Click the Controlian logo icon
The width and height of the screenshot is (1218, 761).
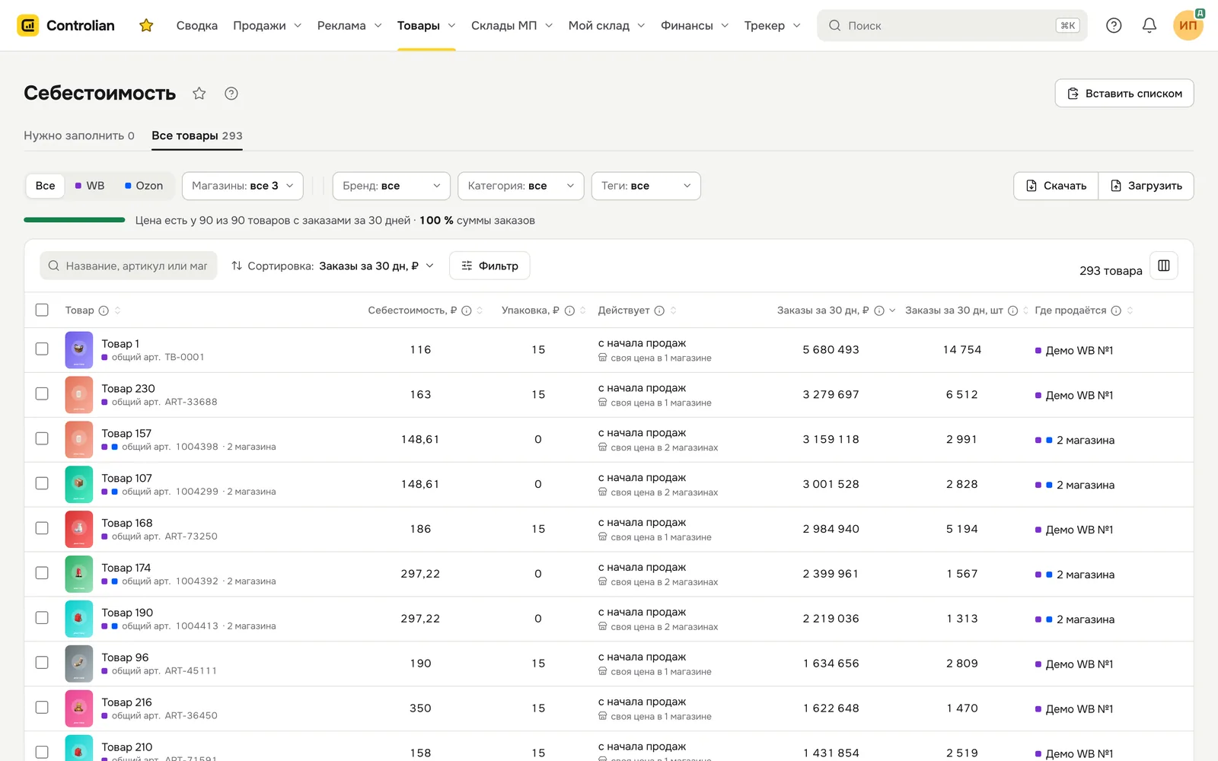coord(28,25)
